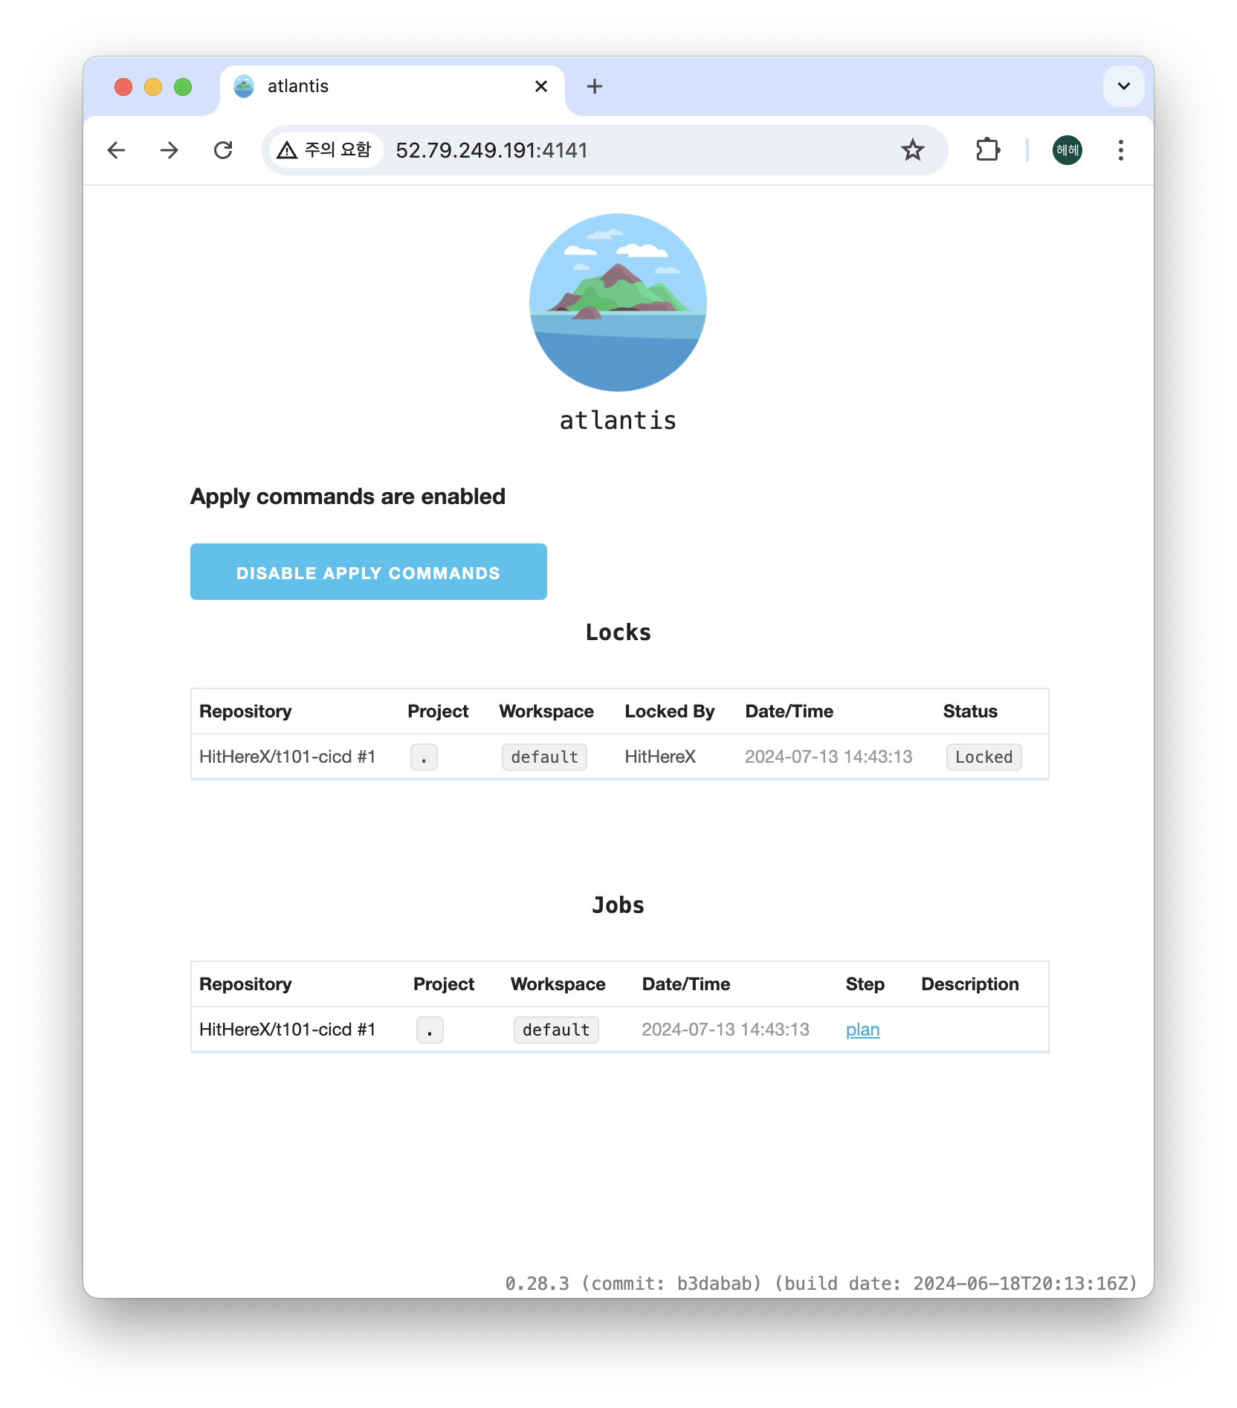The image size is (1237, 1408).
Task: Click the Step column header
Action: click(x=865, y=984)
